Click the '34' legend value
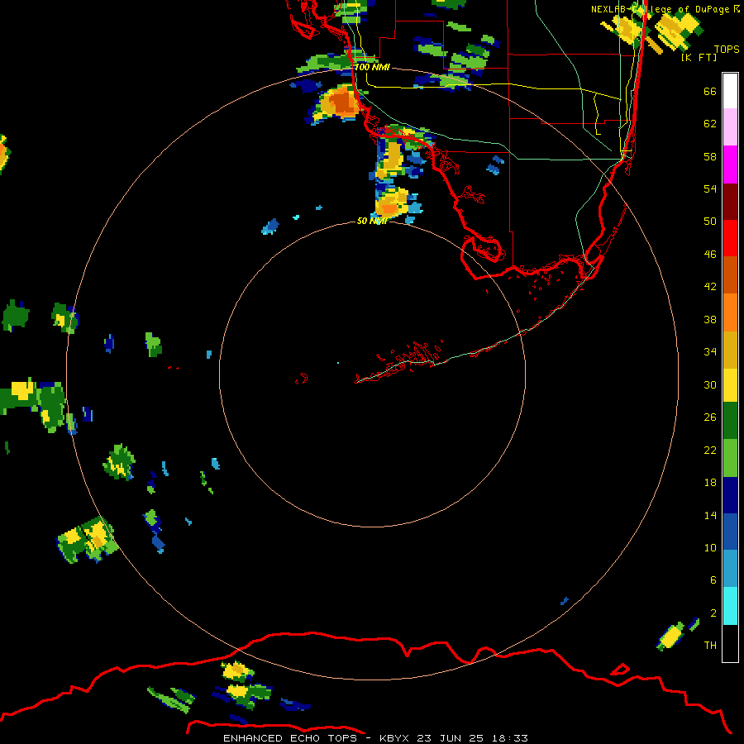The width and height of the screenshot is (744, 744). (x=710, y=352)
